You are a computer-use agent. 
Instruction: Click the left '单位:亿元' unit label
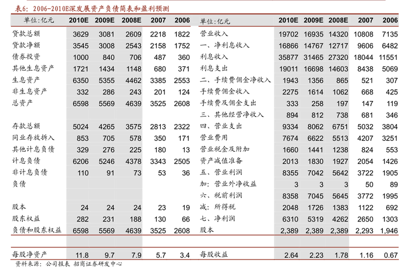(38, 21)
